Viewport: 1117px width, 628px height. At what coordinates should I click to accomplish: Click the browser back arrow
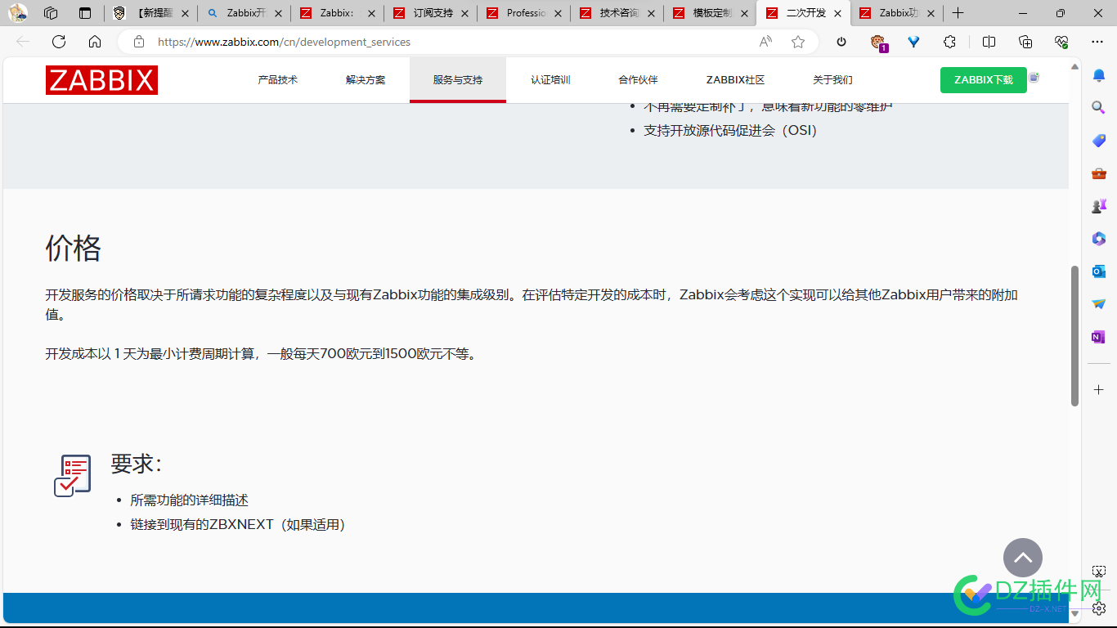click(23, 42)
